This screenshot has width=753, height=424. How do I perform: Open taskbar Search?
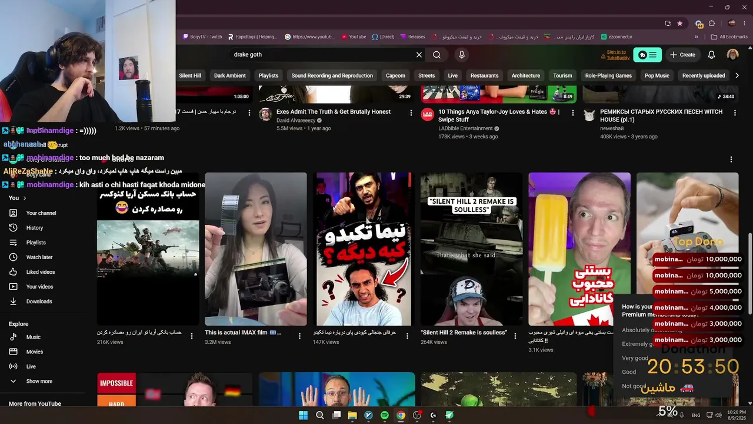coord(320,415)
